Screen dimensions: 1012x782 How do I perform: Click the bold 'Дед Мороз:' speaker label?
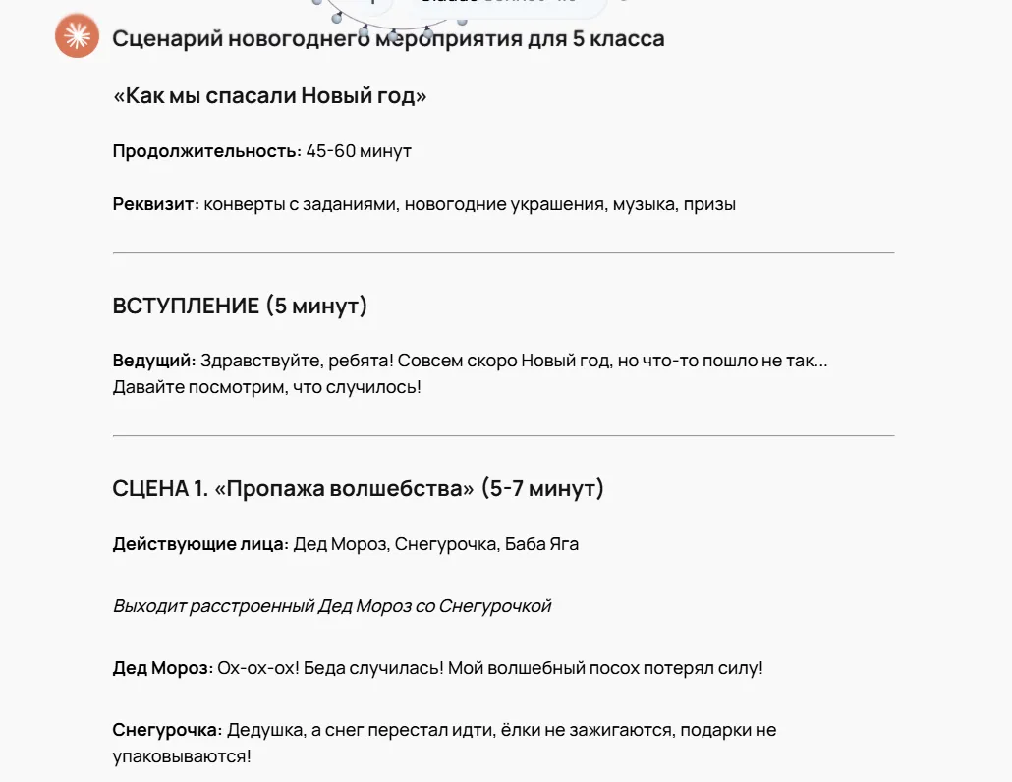(163, 668)
